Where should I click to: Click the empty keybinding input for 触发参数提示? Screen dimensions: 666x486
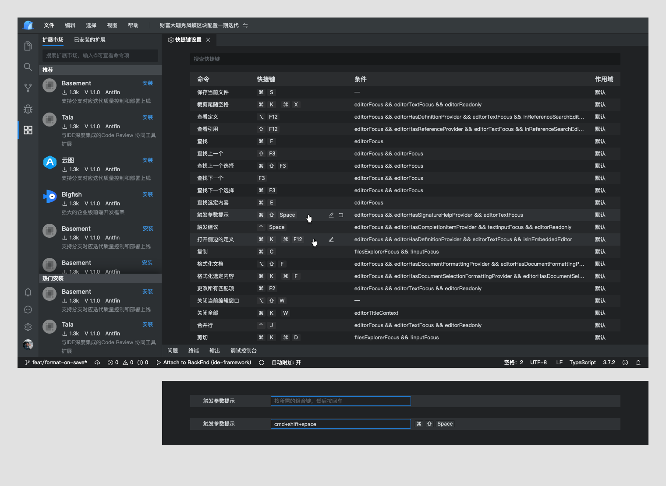[x=341, y=401]
